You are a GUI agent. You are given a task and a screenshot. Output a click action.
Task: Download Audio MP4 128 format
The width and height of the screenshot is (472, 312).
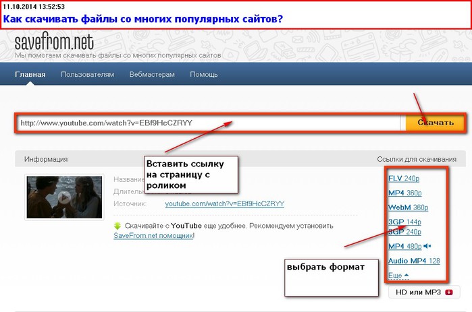point(414,261)
